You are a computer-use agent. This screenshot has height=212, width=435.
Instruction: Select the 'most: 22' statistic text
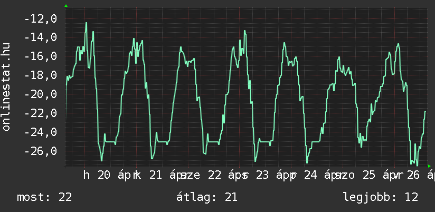(44, 197)
